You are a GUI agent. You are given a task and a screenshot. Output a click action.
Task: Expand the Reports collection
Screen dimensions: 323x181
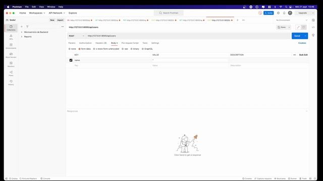pyautogui.click(x=22, y=37)
